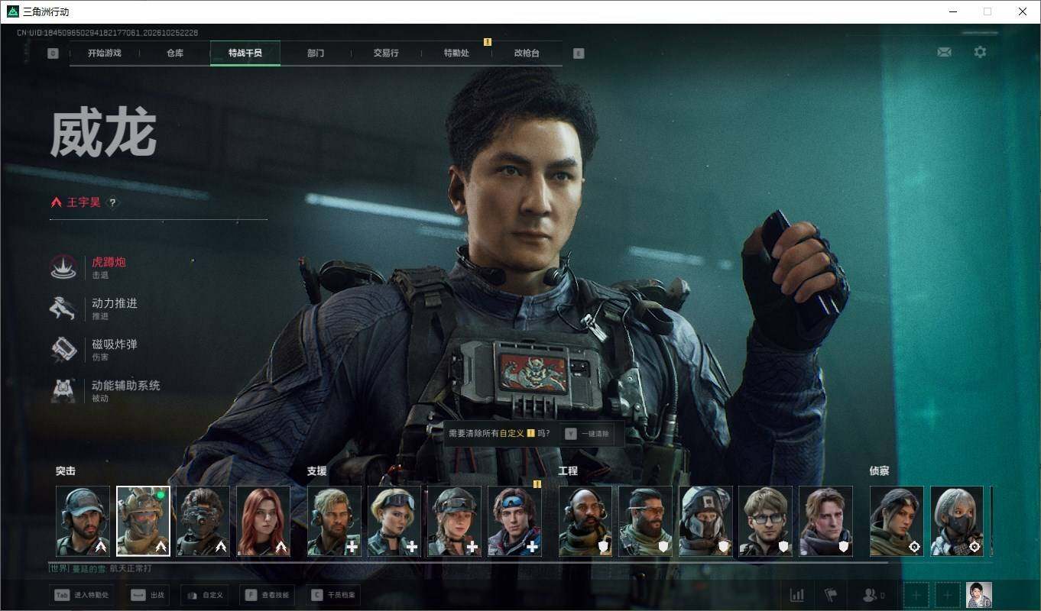Click the yellow alert badge above 特勤处 tab
The width and height of the screenshot is (1041, 611).
(488, 42)
